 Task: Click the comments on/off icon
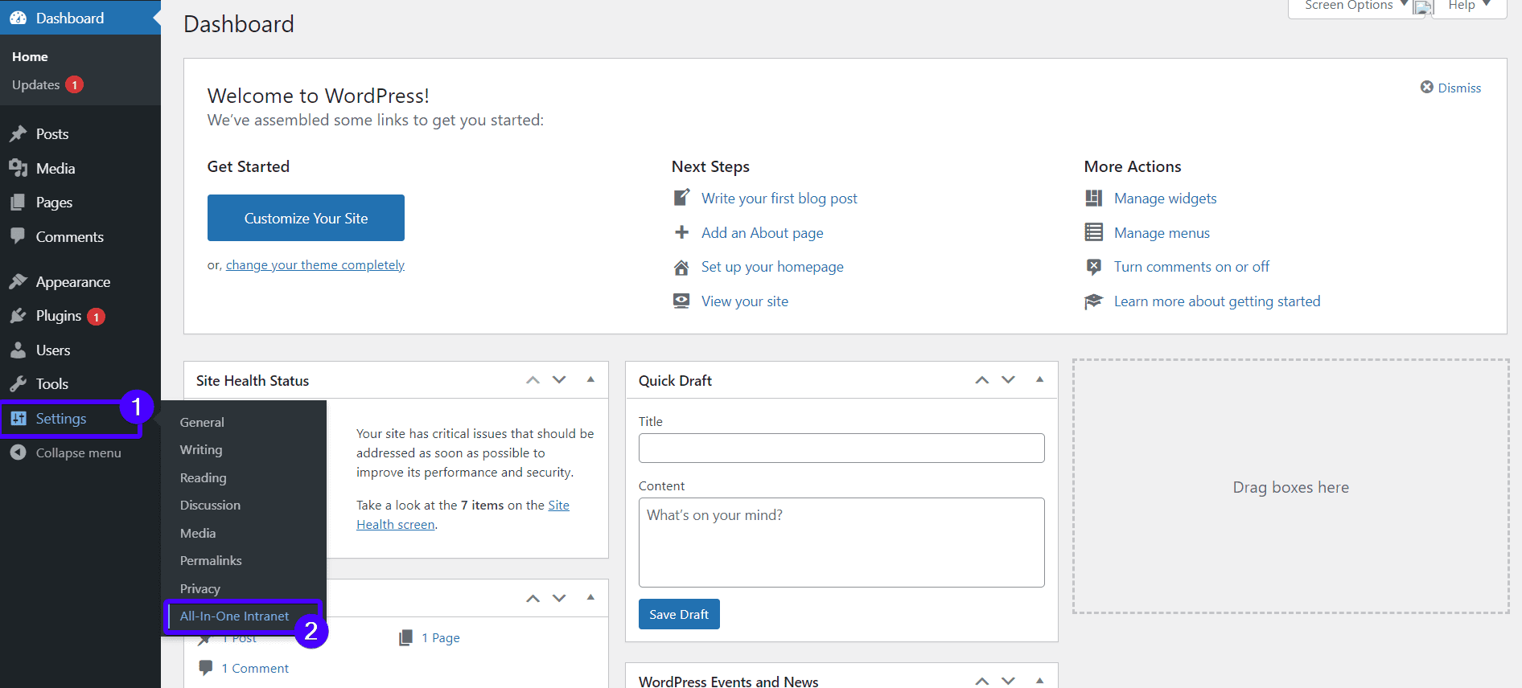[1093, 267]
